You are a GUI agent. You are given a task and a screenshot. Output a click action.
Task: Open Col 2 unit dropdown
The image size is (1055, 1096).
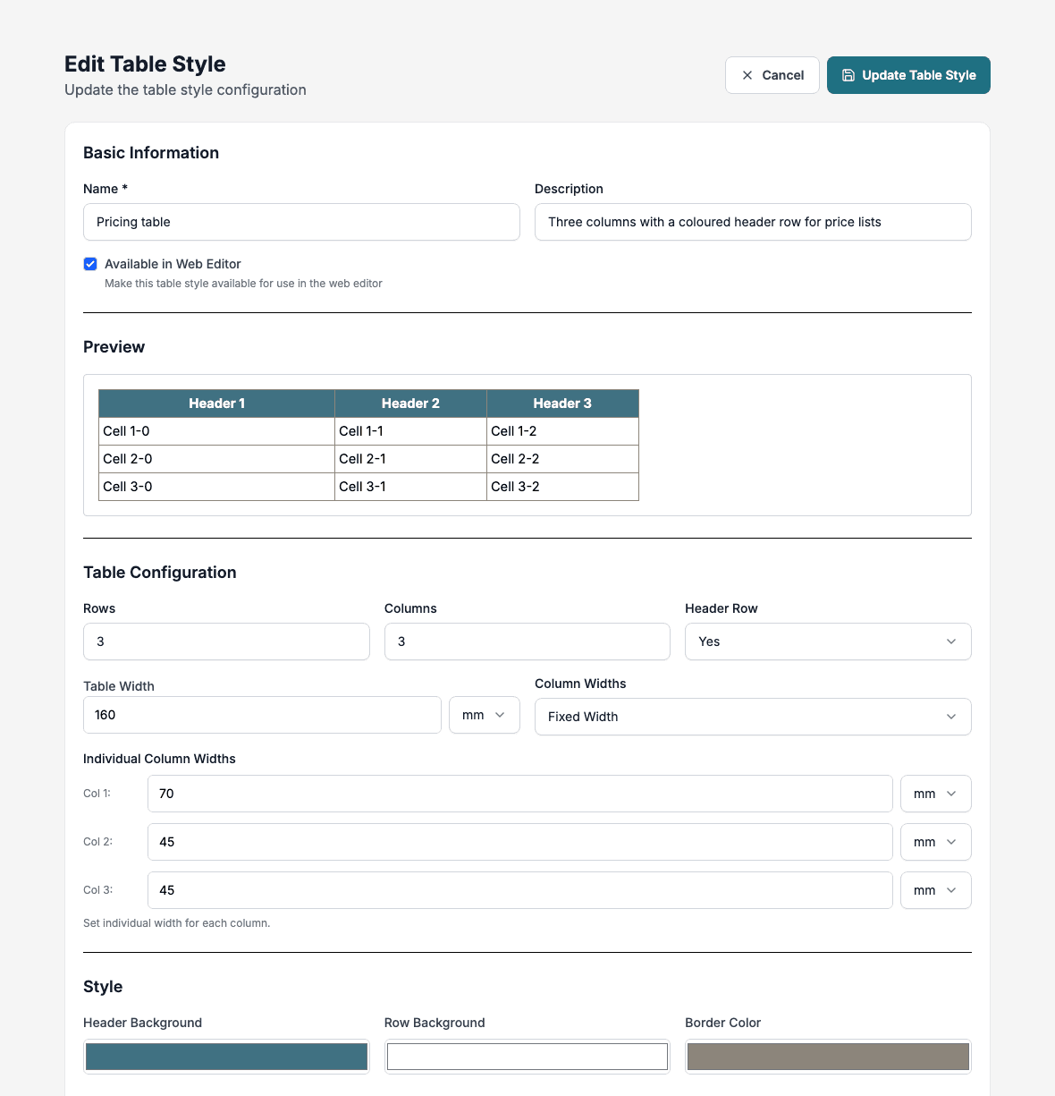pyautogui.click(x=936, y=842)
